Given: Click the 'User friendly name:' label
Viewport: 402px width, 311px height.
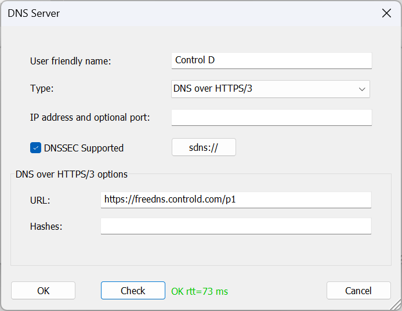Looking at the screenshot, I should tap(71, 61).
